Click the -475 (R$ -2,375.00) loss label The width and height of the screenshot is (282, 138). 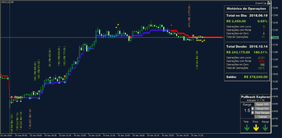(x=189, y=16)
